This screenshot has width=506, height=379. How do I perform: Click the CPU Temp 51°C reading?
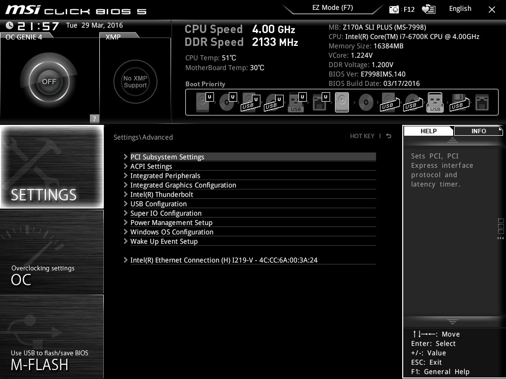pyautogui.click(x=211, y=58)
